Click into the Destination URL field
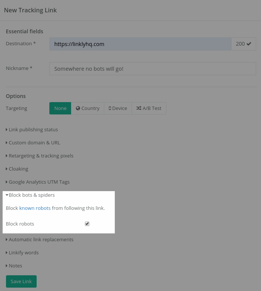 coord(140,44)
